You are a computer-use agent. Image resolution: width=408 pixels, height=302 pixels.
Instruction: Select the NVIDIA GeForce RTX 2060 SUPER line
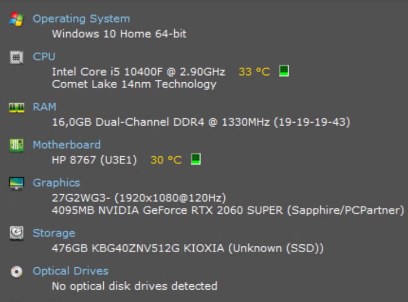coord(227,210)
